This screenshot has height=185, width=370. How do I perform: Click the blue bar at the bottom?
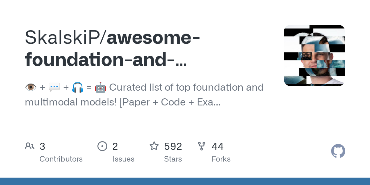(x=185, y=181)
